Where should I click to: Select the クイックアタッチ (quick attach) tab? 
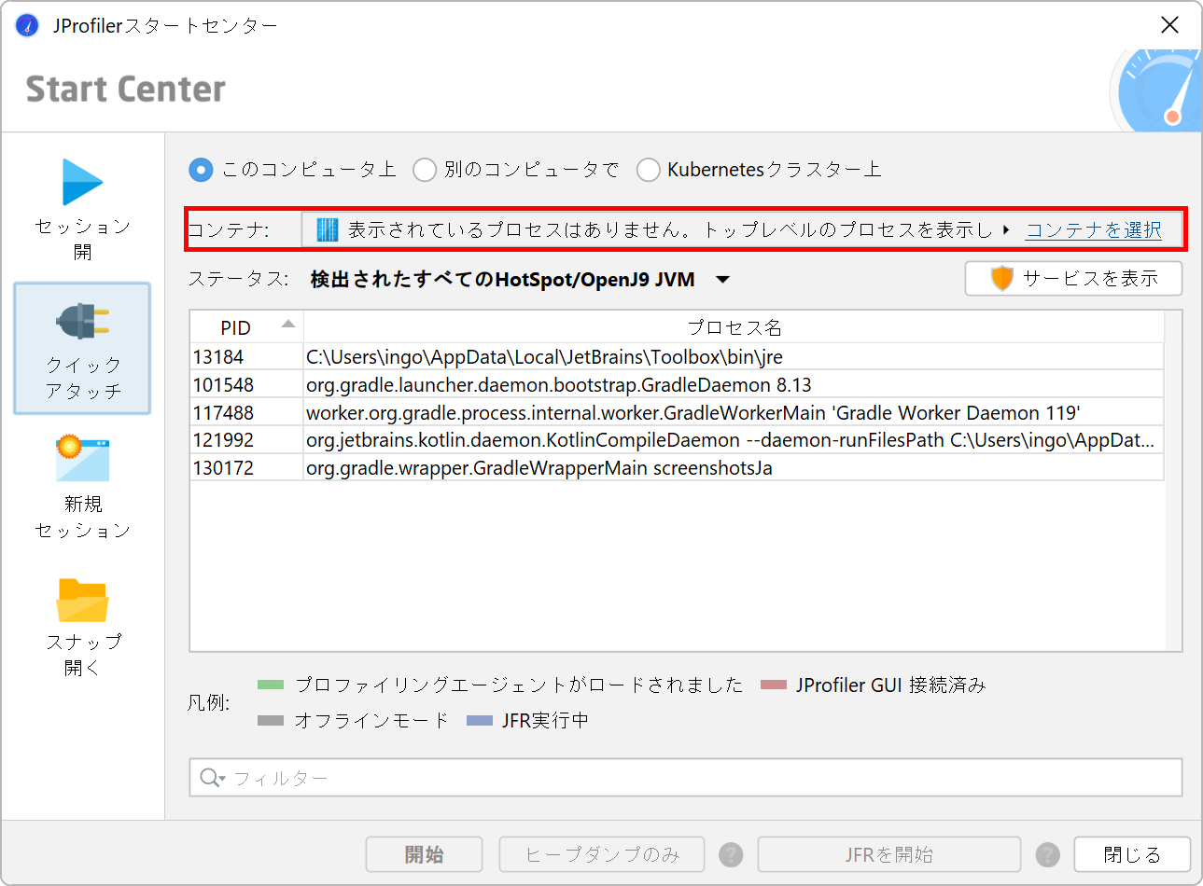pyautogui.click(x=82, y=349)
